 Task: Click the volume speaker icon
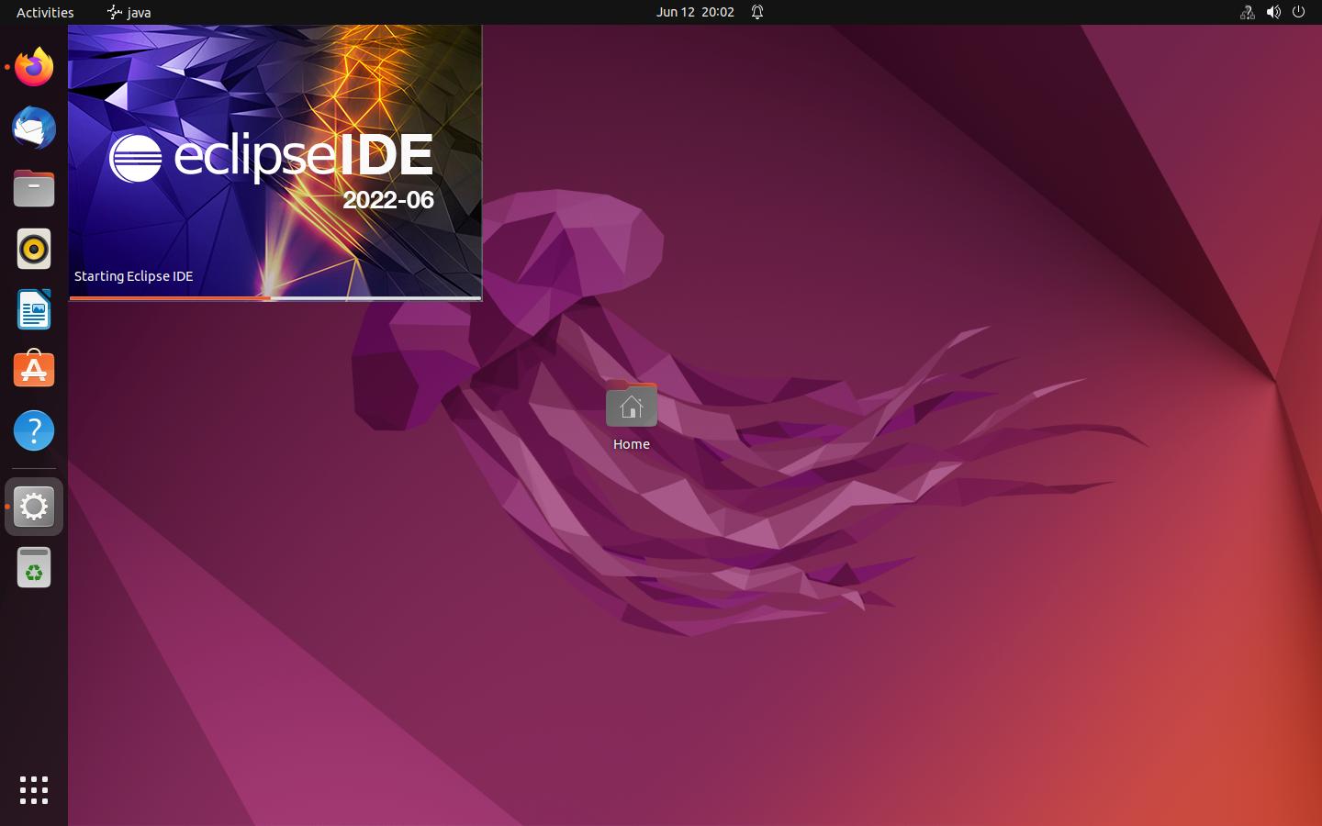point(1273,12)
